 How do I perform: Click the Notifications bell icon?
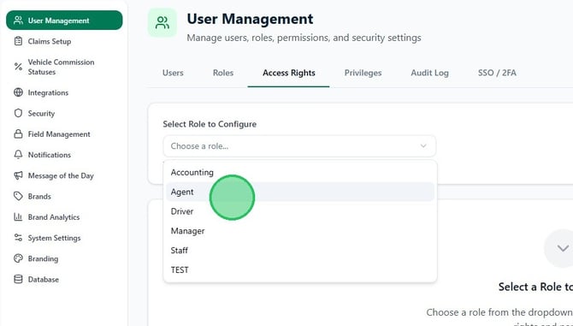pos(18,155)
